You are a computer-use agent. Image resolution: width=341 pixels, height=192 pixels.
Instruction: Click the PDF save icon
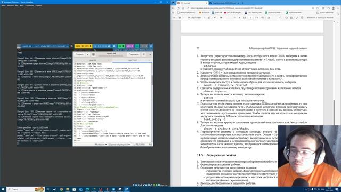pyautogui.click(x=291, y=18)
